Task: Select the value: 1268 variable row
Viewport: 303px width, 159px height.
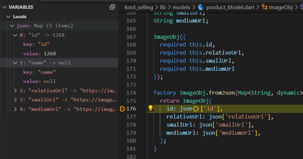Action: pyautogui.click(x=59, y=54)
